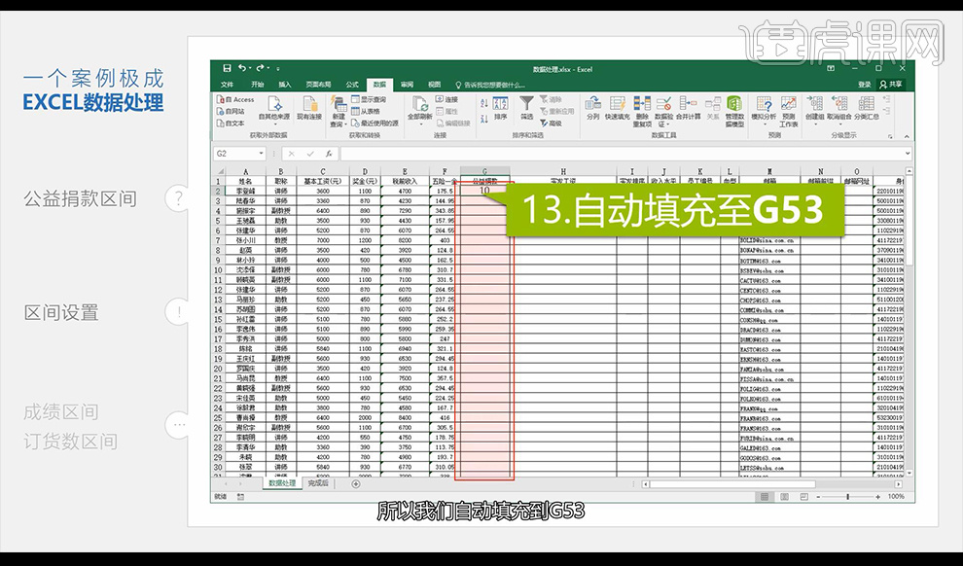This screenshot has height=566, width=963.
Task: Open the 合并计算 (Consolidate) tool
Action: (x=688, y=104)
